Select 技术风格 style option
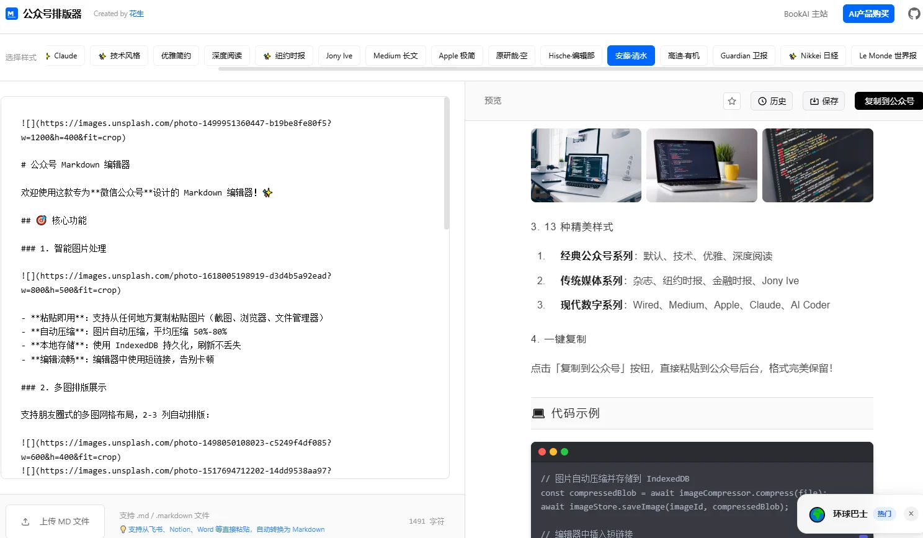The image size is (923, 538). [x=118, y=56]
